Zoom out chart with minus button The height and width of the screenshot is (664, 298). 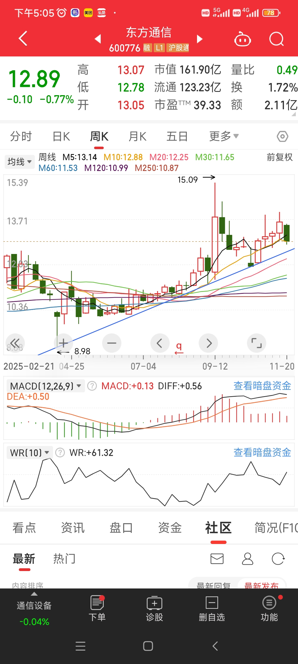112,343
